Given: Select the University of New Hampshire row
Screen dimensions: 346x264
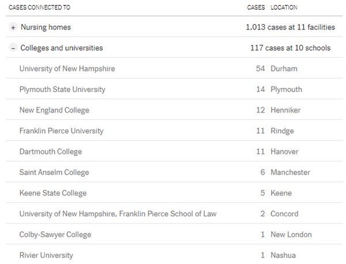Looking at the screenshot, I should [67, 69].
